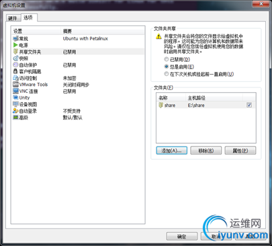272x246 pixels.
Task: Click the VMware Tools icon
Action: click(x=15, y=85)
